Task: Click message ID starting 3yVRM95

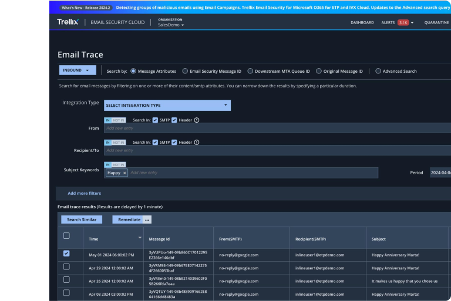Action: 178,268
